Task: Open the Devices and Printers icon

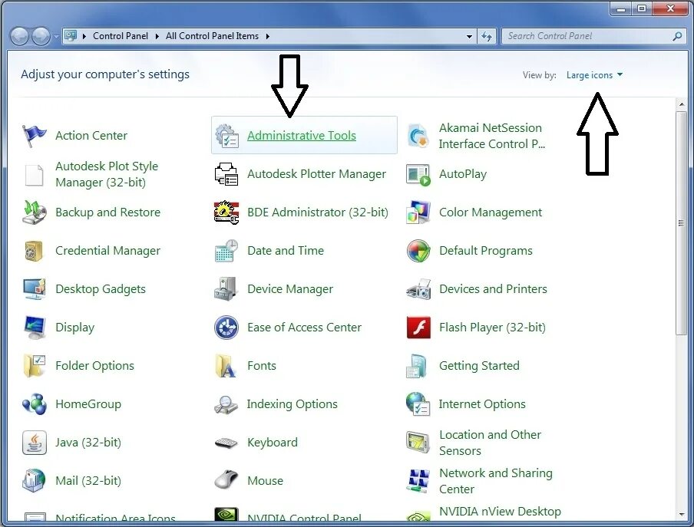Action: 418,289
